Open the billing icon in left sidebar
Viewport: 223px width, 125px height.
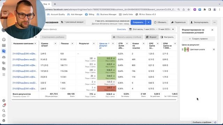(x=4, y=69)
